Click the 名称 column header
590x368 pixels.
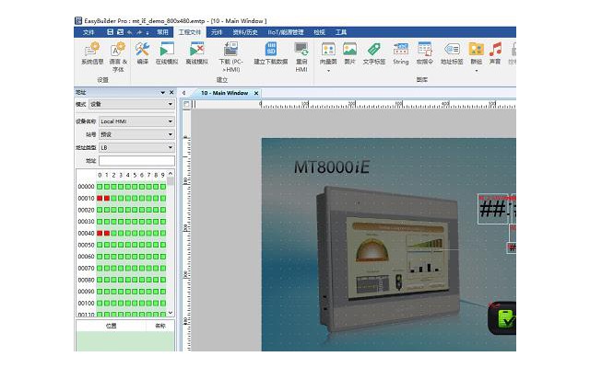[160, 326]
